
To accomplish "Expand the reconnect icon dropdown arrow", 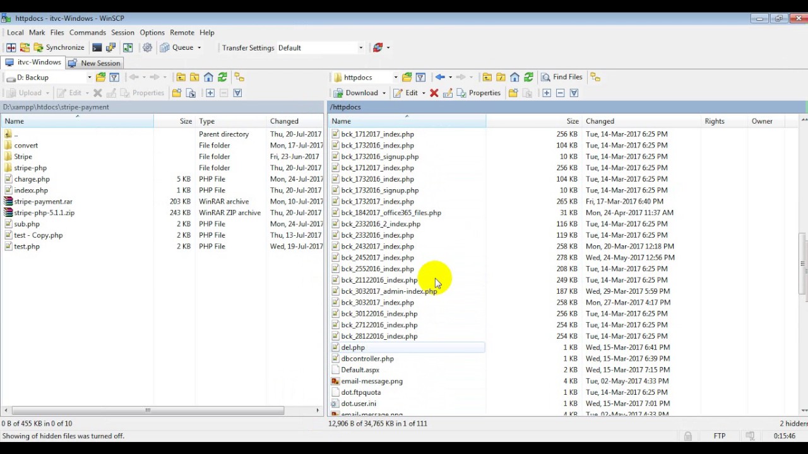I will tap(388, 47).
